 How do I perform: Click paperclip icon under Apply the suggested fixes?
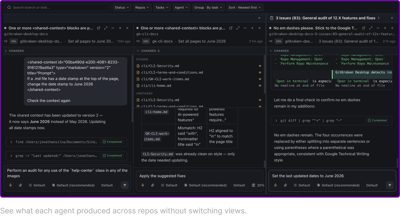pos(153,185)
